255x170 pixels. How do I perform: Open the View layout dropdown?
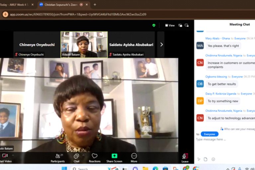coord(170,25)
